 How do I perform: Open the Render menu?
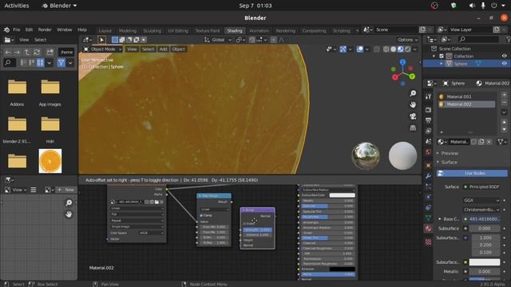point(45,29)
